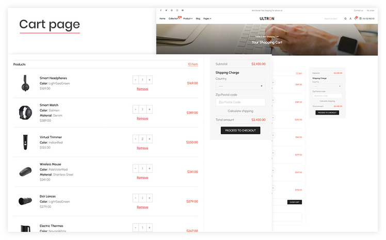
Task: Click Zip/Postal field in small background panel
Action: point(327,96)
